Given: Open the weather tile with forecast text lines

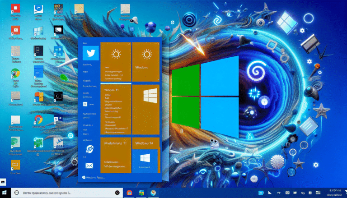Looking at the screenshot, I should click(116, 62).
